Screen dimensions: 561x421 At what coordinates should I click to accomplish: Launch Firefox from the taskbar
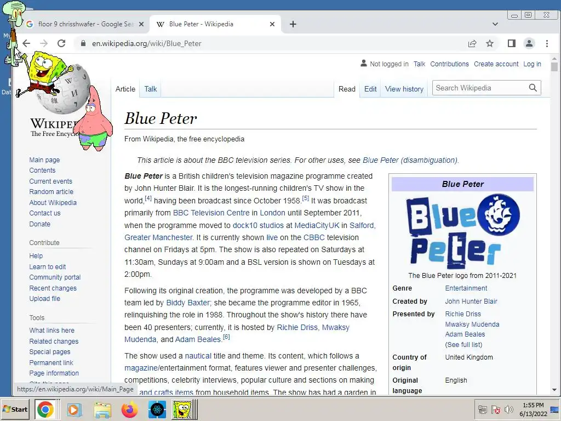coord(129,409)
